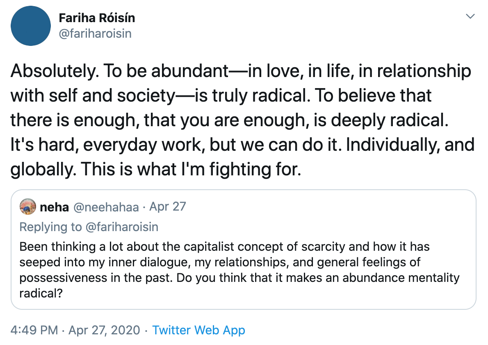This screenshot has width=488, height=345.
Task: Select the main tweet text beginning Absolutely
Action: click(x=243, y=120)
